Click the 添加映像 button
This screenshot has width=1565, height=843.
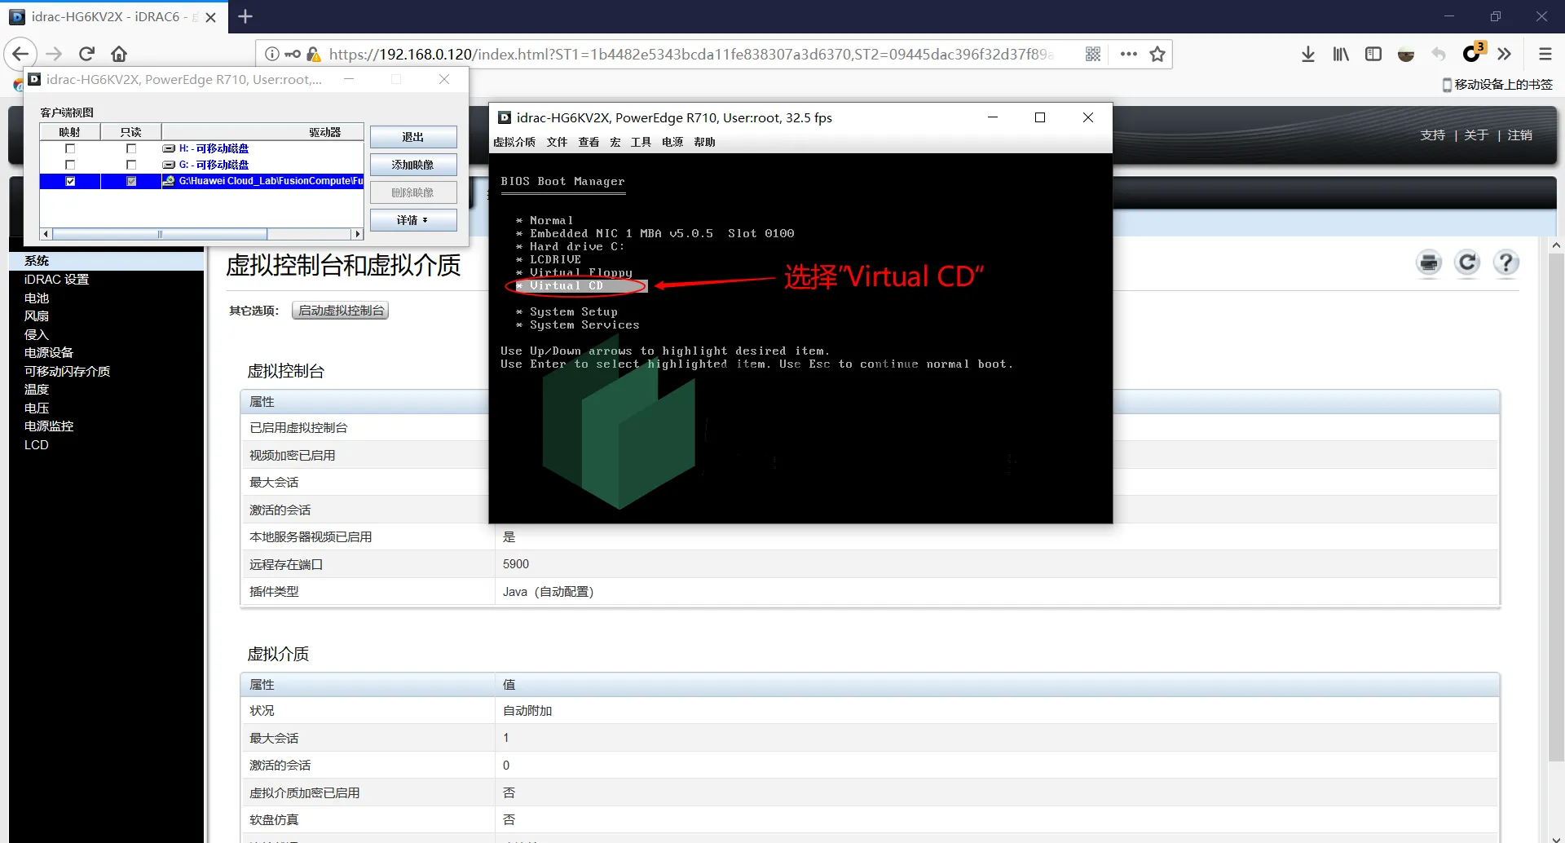[413, 165]
